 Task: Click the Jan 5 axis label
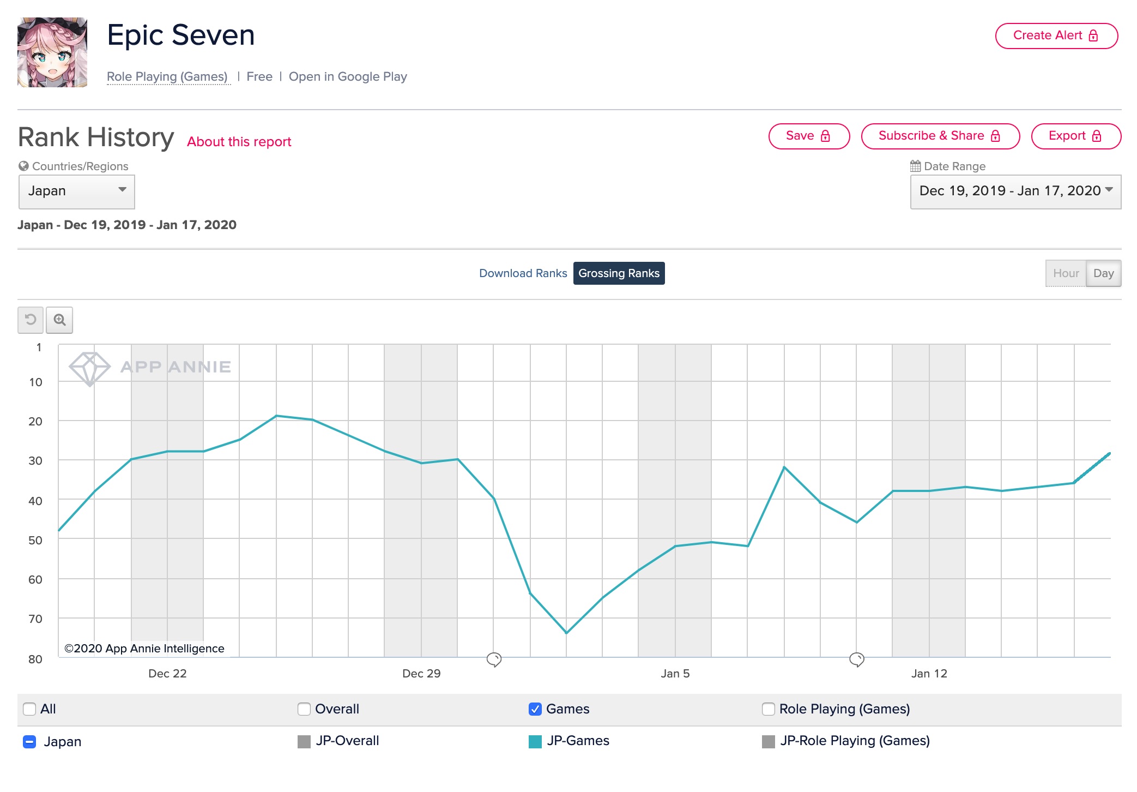pos(675,674)
